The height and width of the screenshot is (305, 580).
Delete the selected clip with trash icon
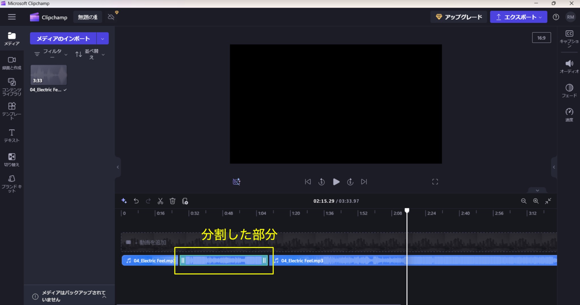point(172,201)
